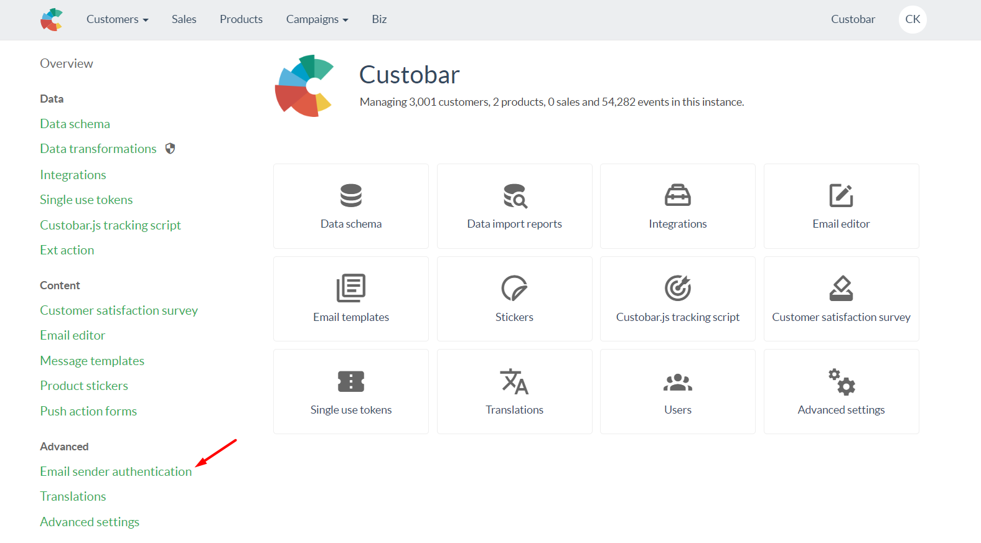The width and height of the screenshot is (981, 543).
Task: Click the Stickers tile label
Action: click(x=515, y=317)
